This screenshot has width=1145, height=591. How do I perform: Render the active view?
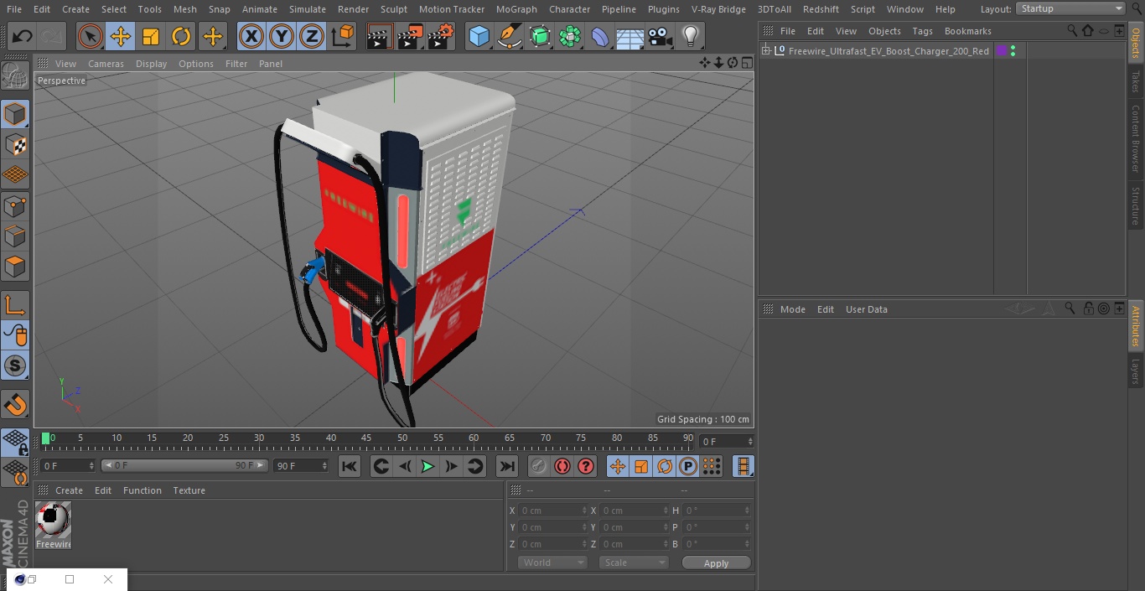point(380,36)
